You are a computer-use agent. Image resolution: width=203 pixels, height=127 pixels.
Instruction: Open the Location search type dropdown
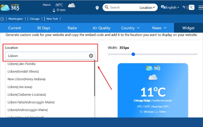[x=147, y=8]
